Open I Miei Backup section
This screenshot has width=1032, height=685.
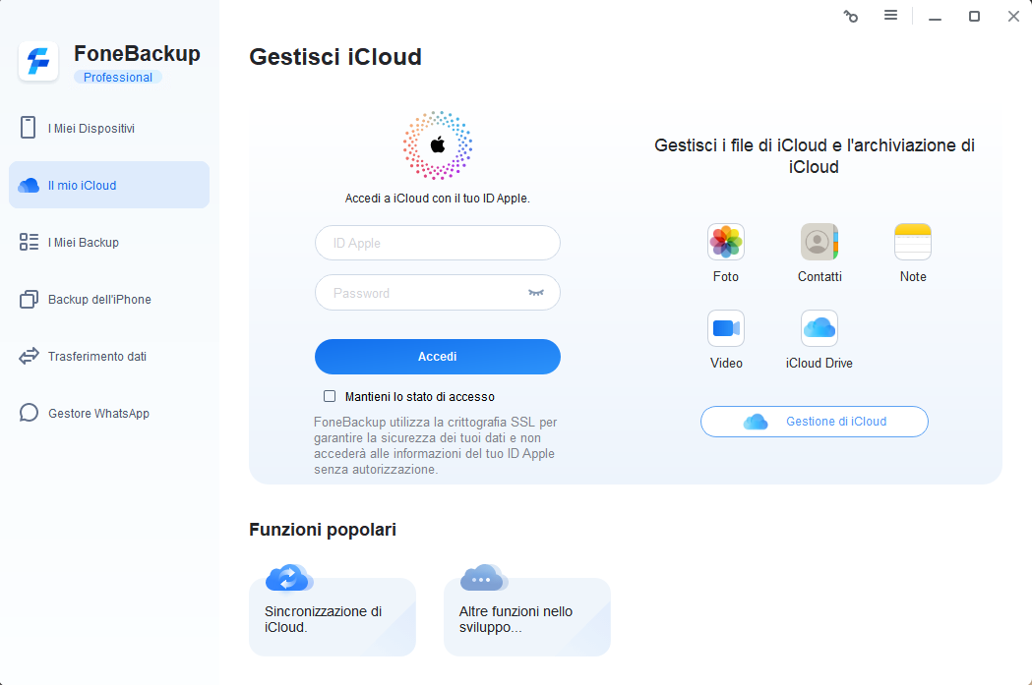pyautogui.click(x=109, y=242)
